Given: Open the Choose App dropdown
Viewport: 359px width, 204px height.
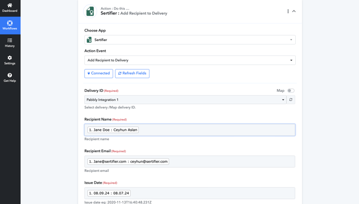Looking at the screenshot, I should point(190,40).
